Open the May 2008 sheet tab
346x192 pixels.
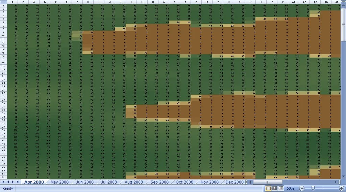pyautogui.click(x=59, y=182)
